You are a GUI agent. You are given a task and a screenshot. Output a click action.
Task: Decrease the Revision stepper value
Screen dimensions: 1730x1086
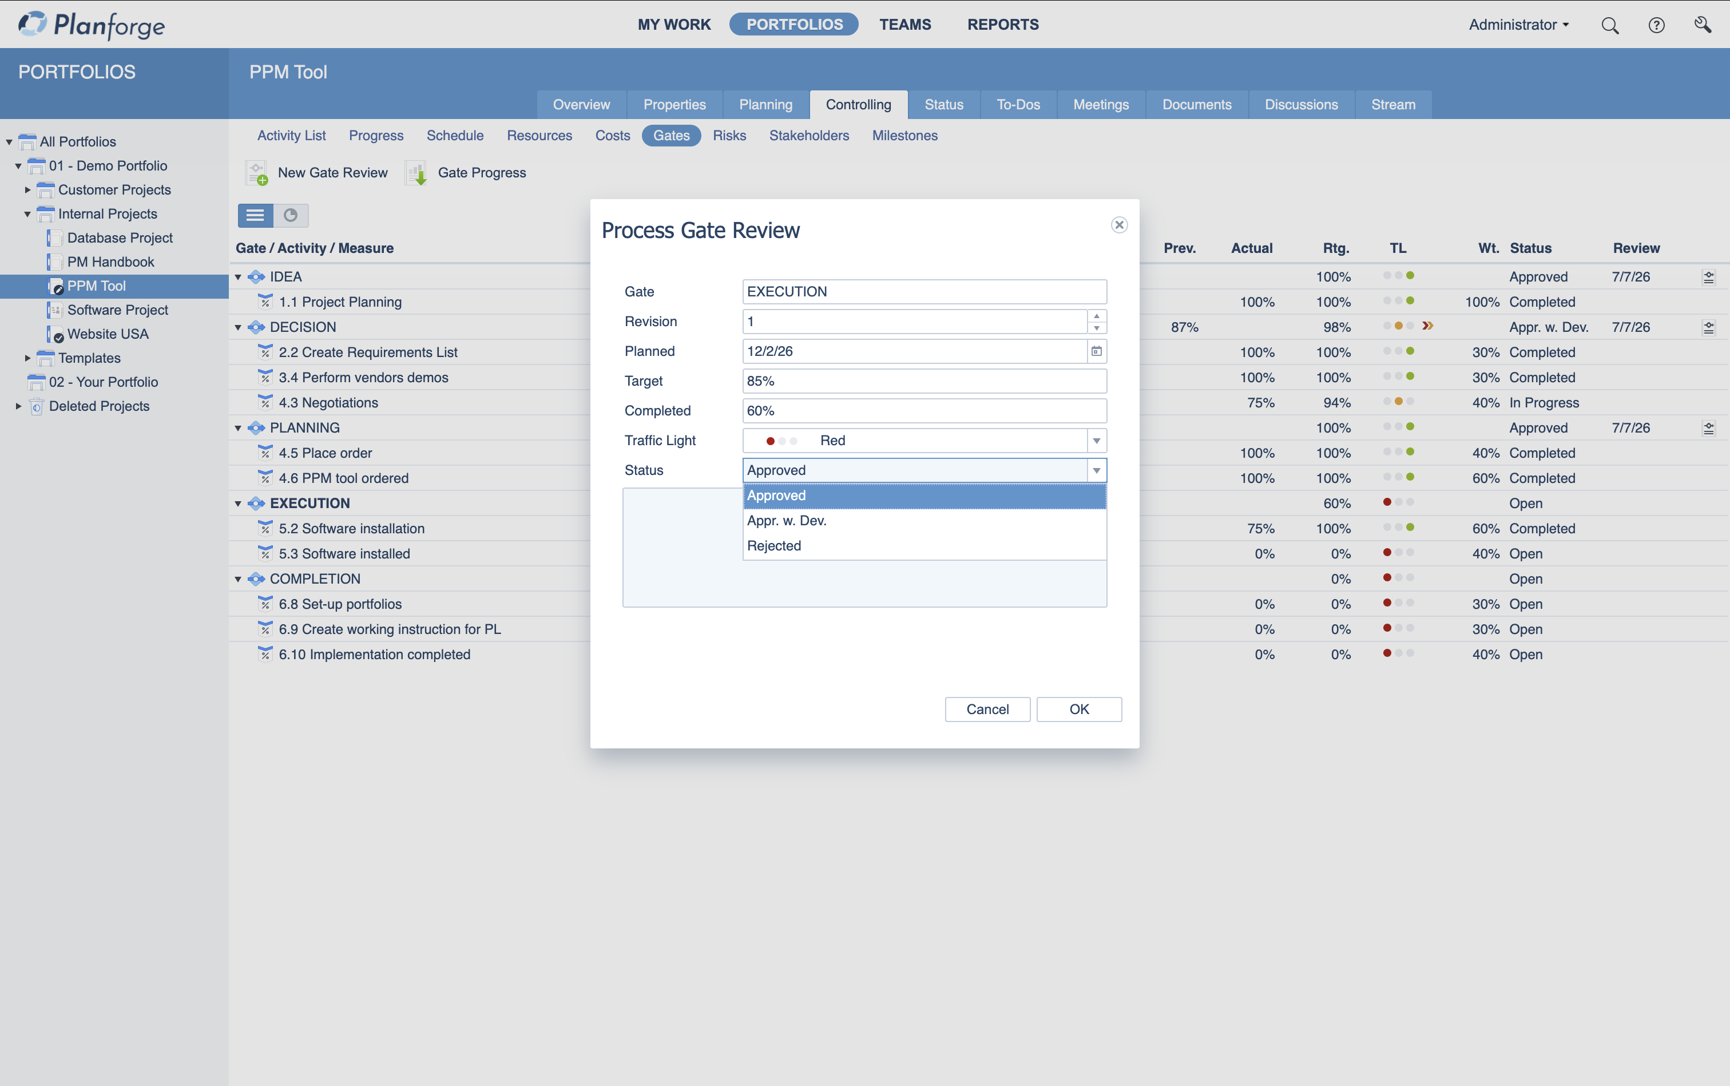pos(1097,328)
